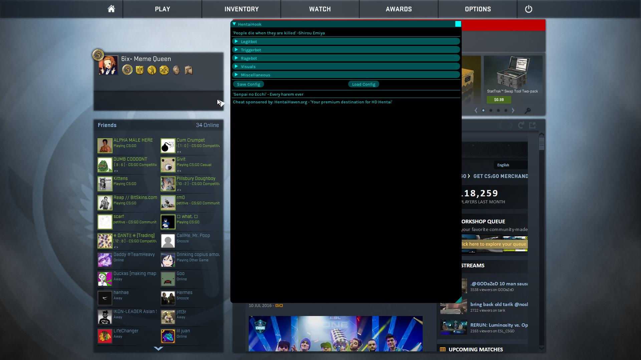The height and width of the screenshot is (360, 641).
Task: Click the Load Config button
Action: 364,84
